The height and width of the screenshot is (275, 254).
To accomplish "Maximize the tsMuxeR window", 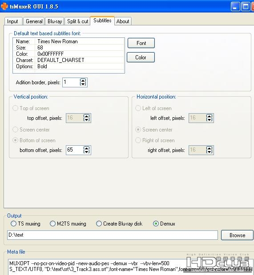I will [x=246, y=7].
